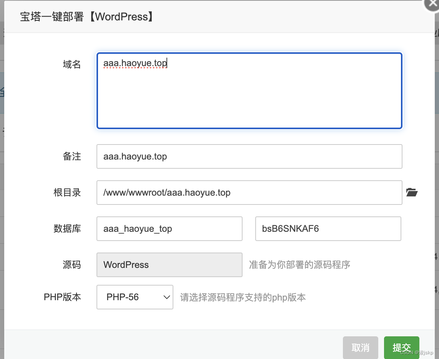Click the disabled 源码 WordPress field
Viewport: 439px width, 359px height.
[x=170, y=265]
